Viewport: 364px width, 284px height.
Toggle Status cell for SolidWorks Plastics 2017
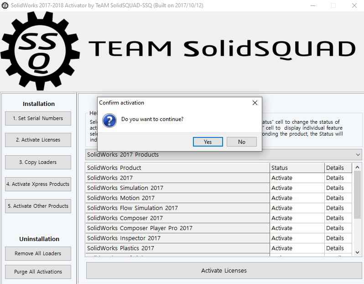coord(296,248)
